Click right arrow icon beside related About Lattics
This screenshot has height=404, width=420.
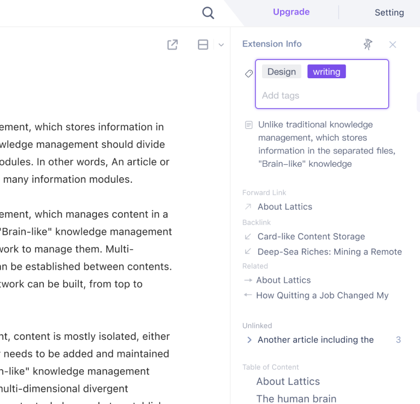pyautogui.click(x=248, y=280)
